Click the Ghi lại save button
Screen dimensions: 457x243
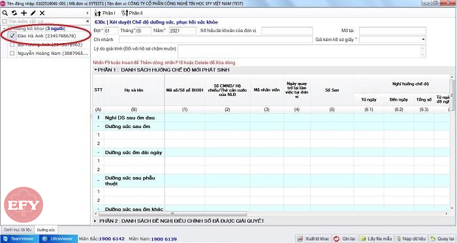[345, 238]
